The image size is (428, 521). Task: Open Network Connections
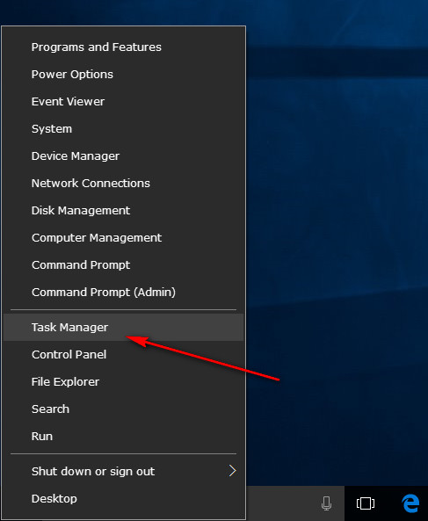pos(123,184)
